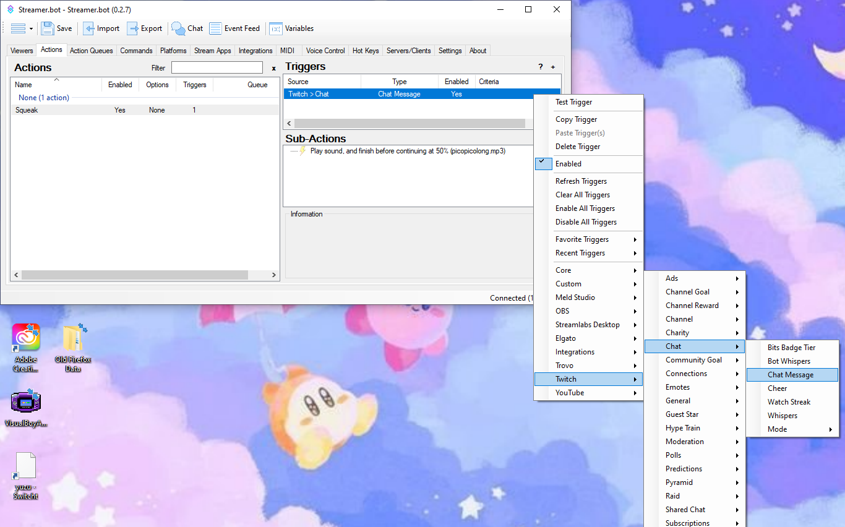Image resolution: width=845 pixels, height=527 pixels.
Task: Expand the Mode submenu under Chat
Action: [792, 429]
